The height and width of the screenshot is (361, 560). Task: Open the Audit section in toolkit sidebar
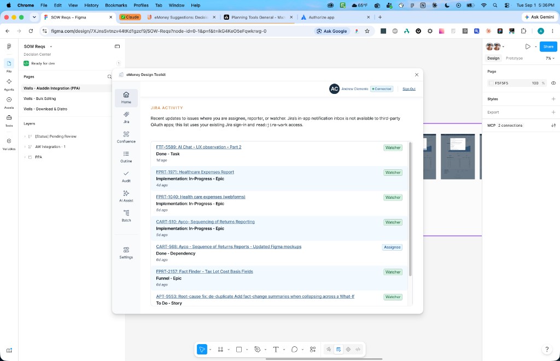tap(126, 176)
